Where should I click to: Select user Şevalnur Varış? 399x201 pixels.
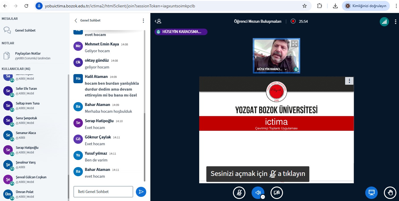tap(34, 164)
